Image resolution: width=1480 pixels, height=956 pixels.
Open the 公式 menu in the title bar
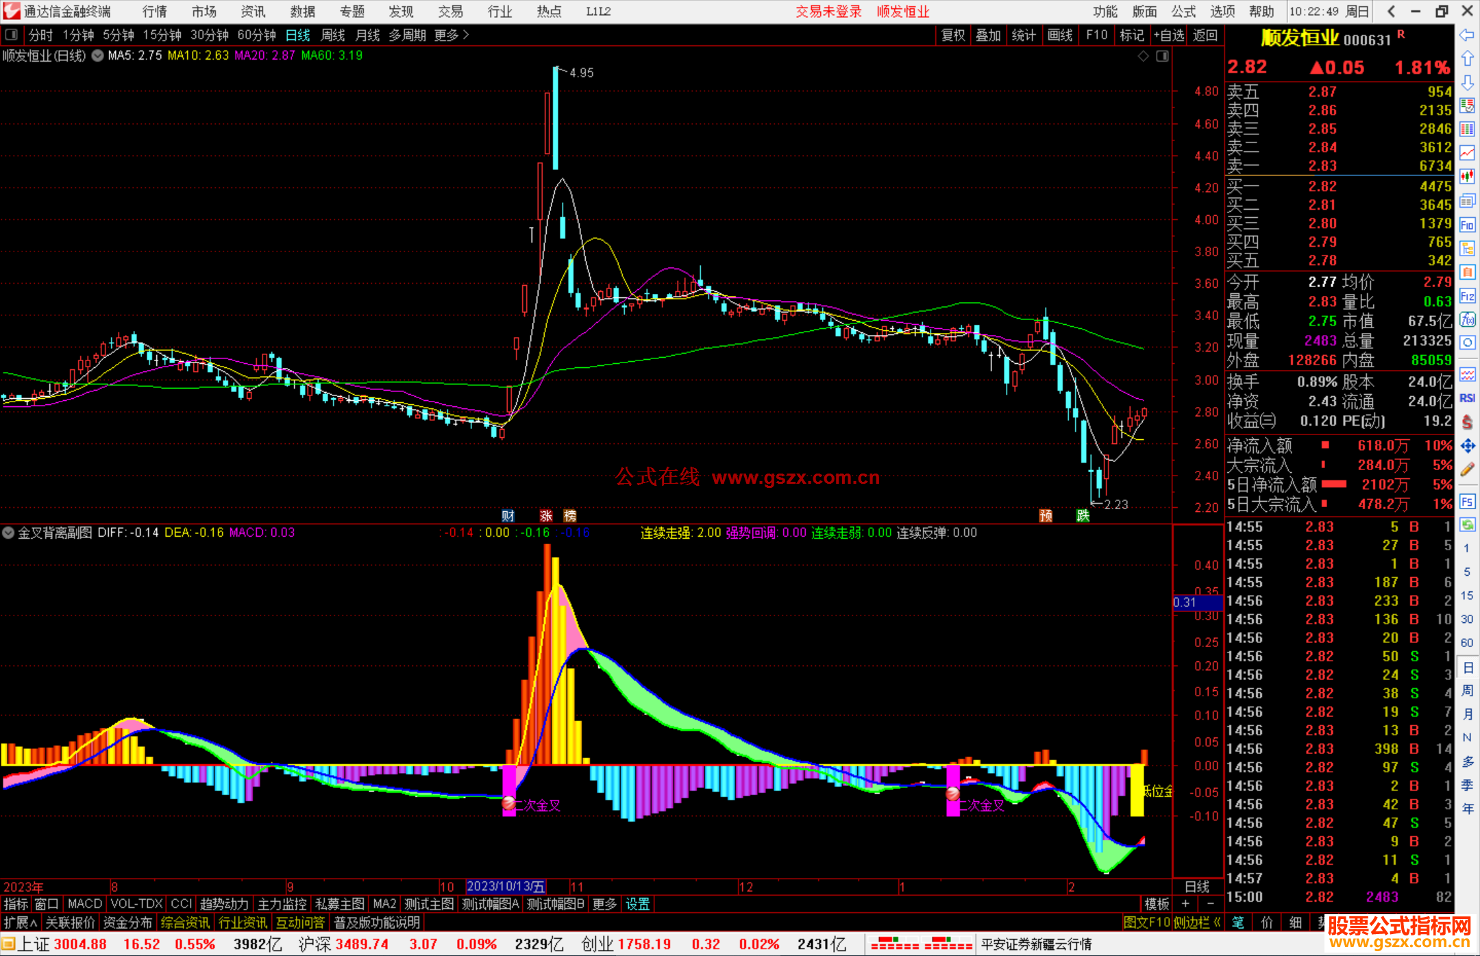(x=1183, y=12)
